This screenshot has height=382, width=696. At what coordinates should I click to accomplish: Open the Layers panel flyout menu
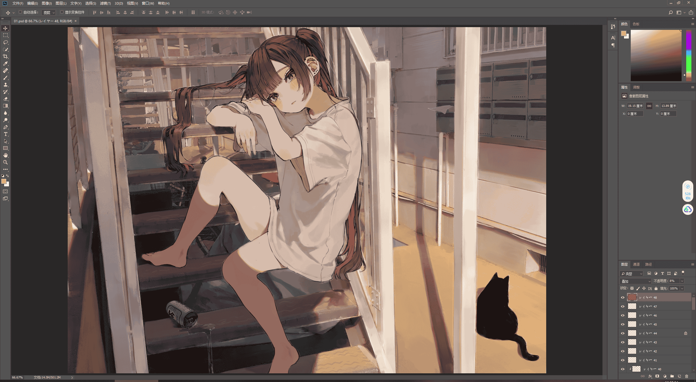692,264
